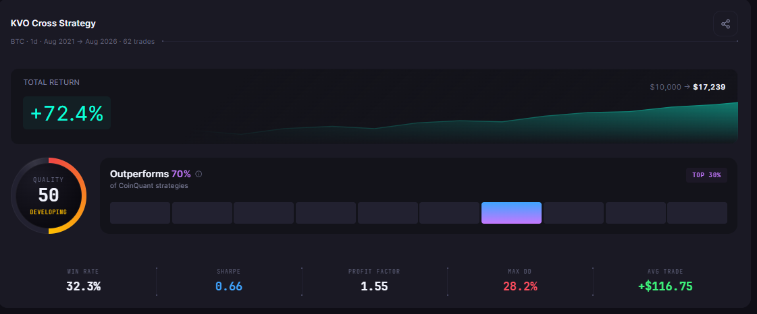The width and height of the screenshot is (757, 314).
Task: Click the strategy details subtitle with 62 trades
Action: [x=82, y=41]
